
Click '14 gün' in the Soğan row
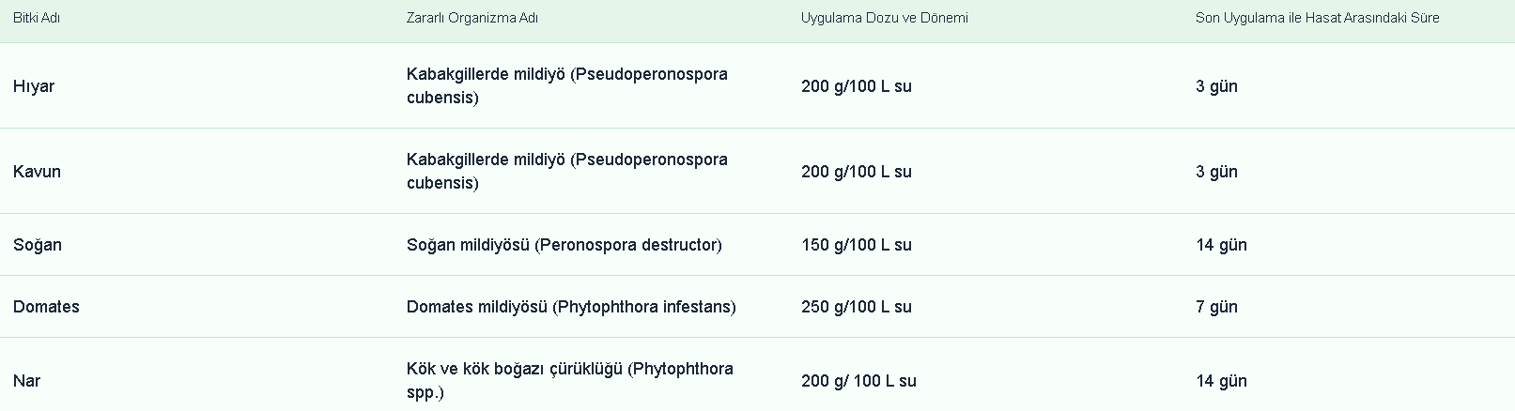coord(1221,245)
